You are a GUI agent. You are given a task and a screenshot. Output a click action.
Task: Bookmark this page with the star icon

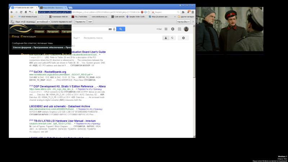click(x=148, y=12)
